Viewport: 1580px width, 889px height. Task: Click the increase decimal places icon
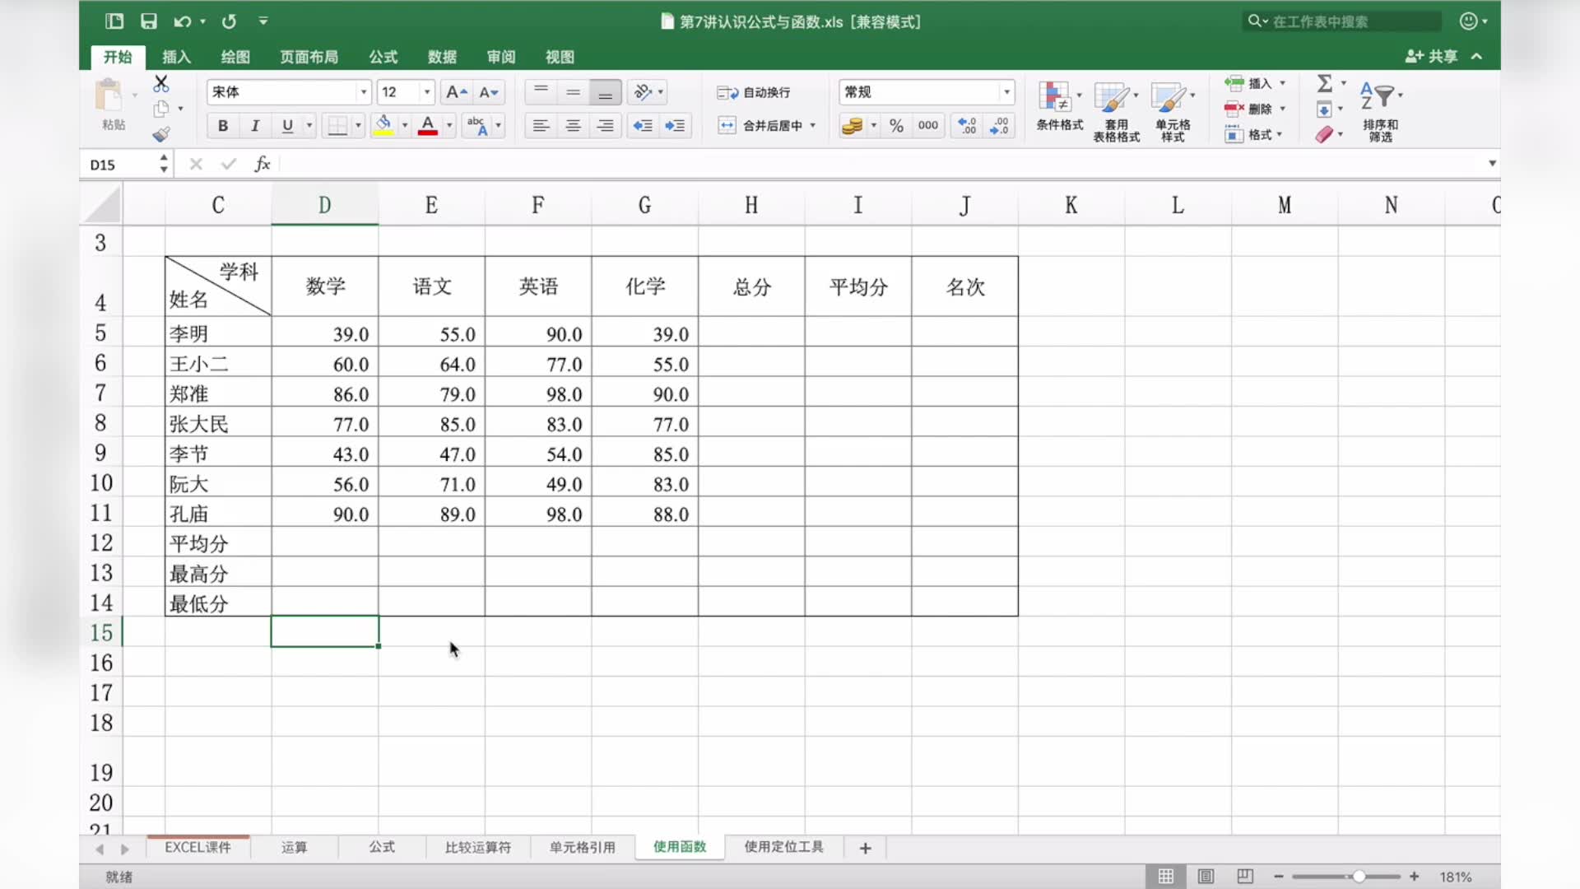(x=967, y=126)
